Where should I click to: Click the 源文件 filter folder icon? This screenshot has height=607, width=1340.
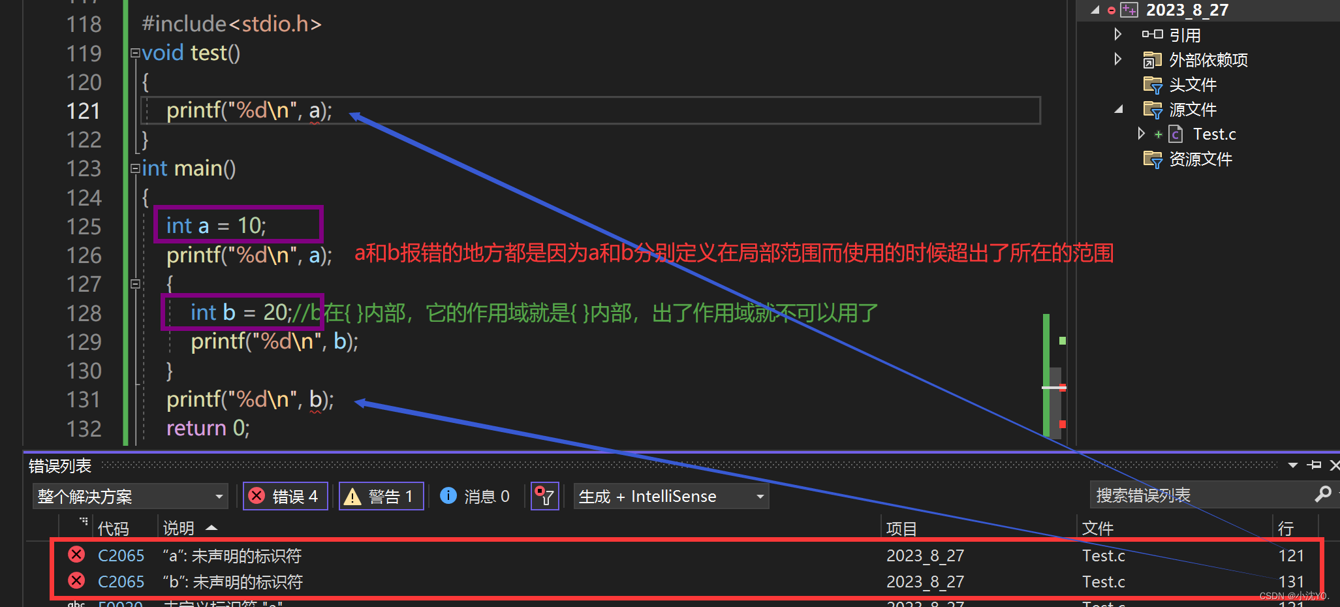click(x=1153, y=110)
